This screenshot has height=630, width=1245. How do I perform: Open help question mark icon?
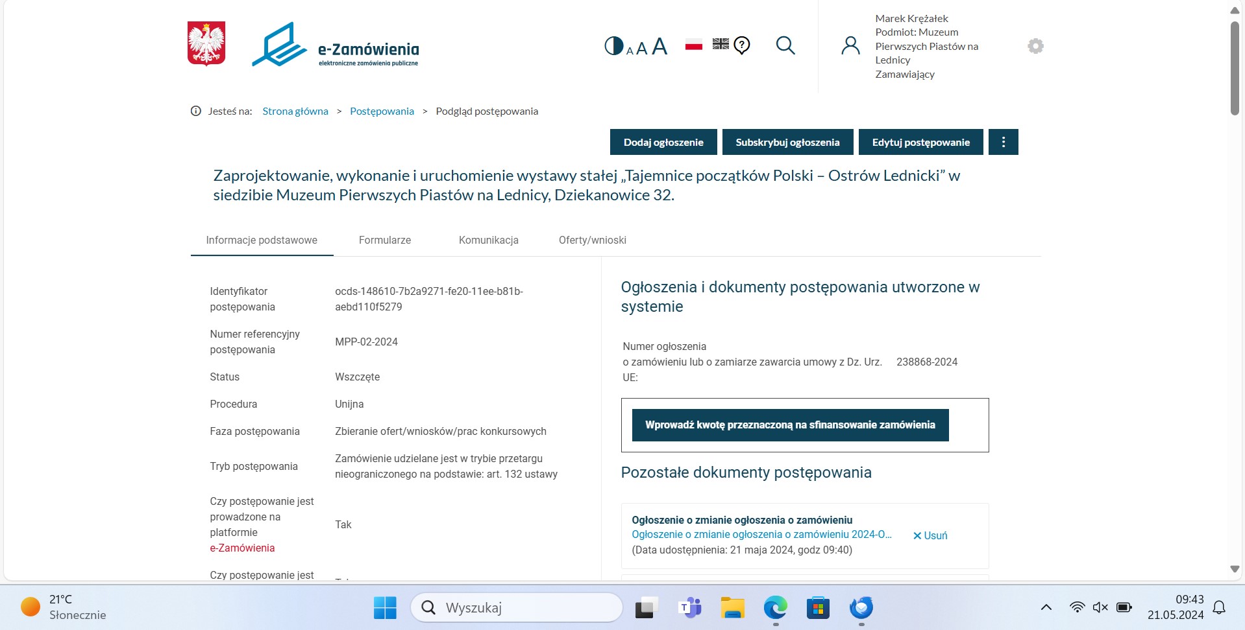tap(742, 45)
